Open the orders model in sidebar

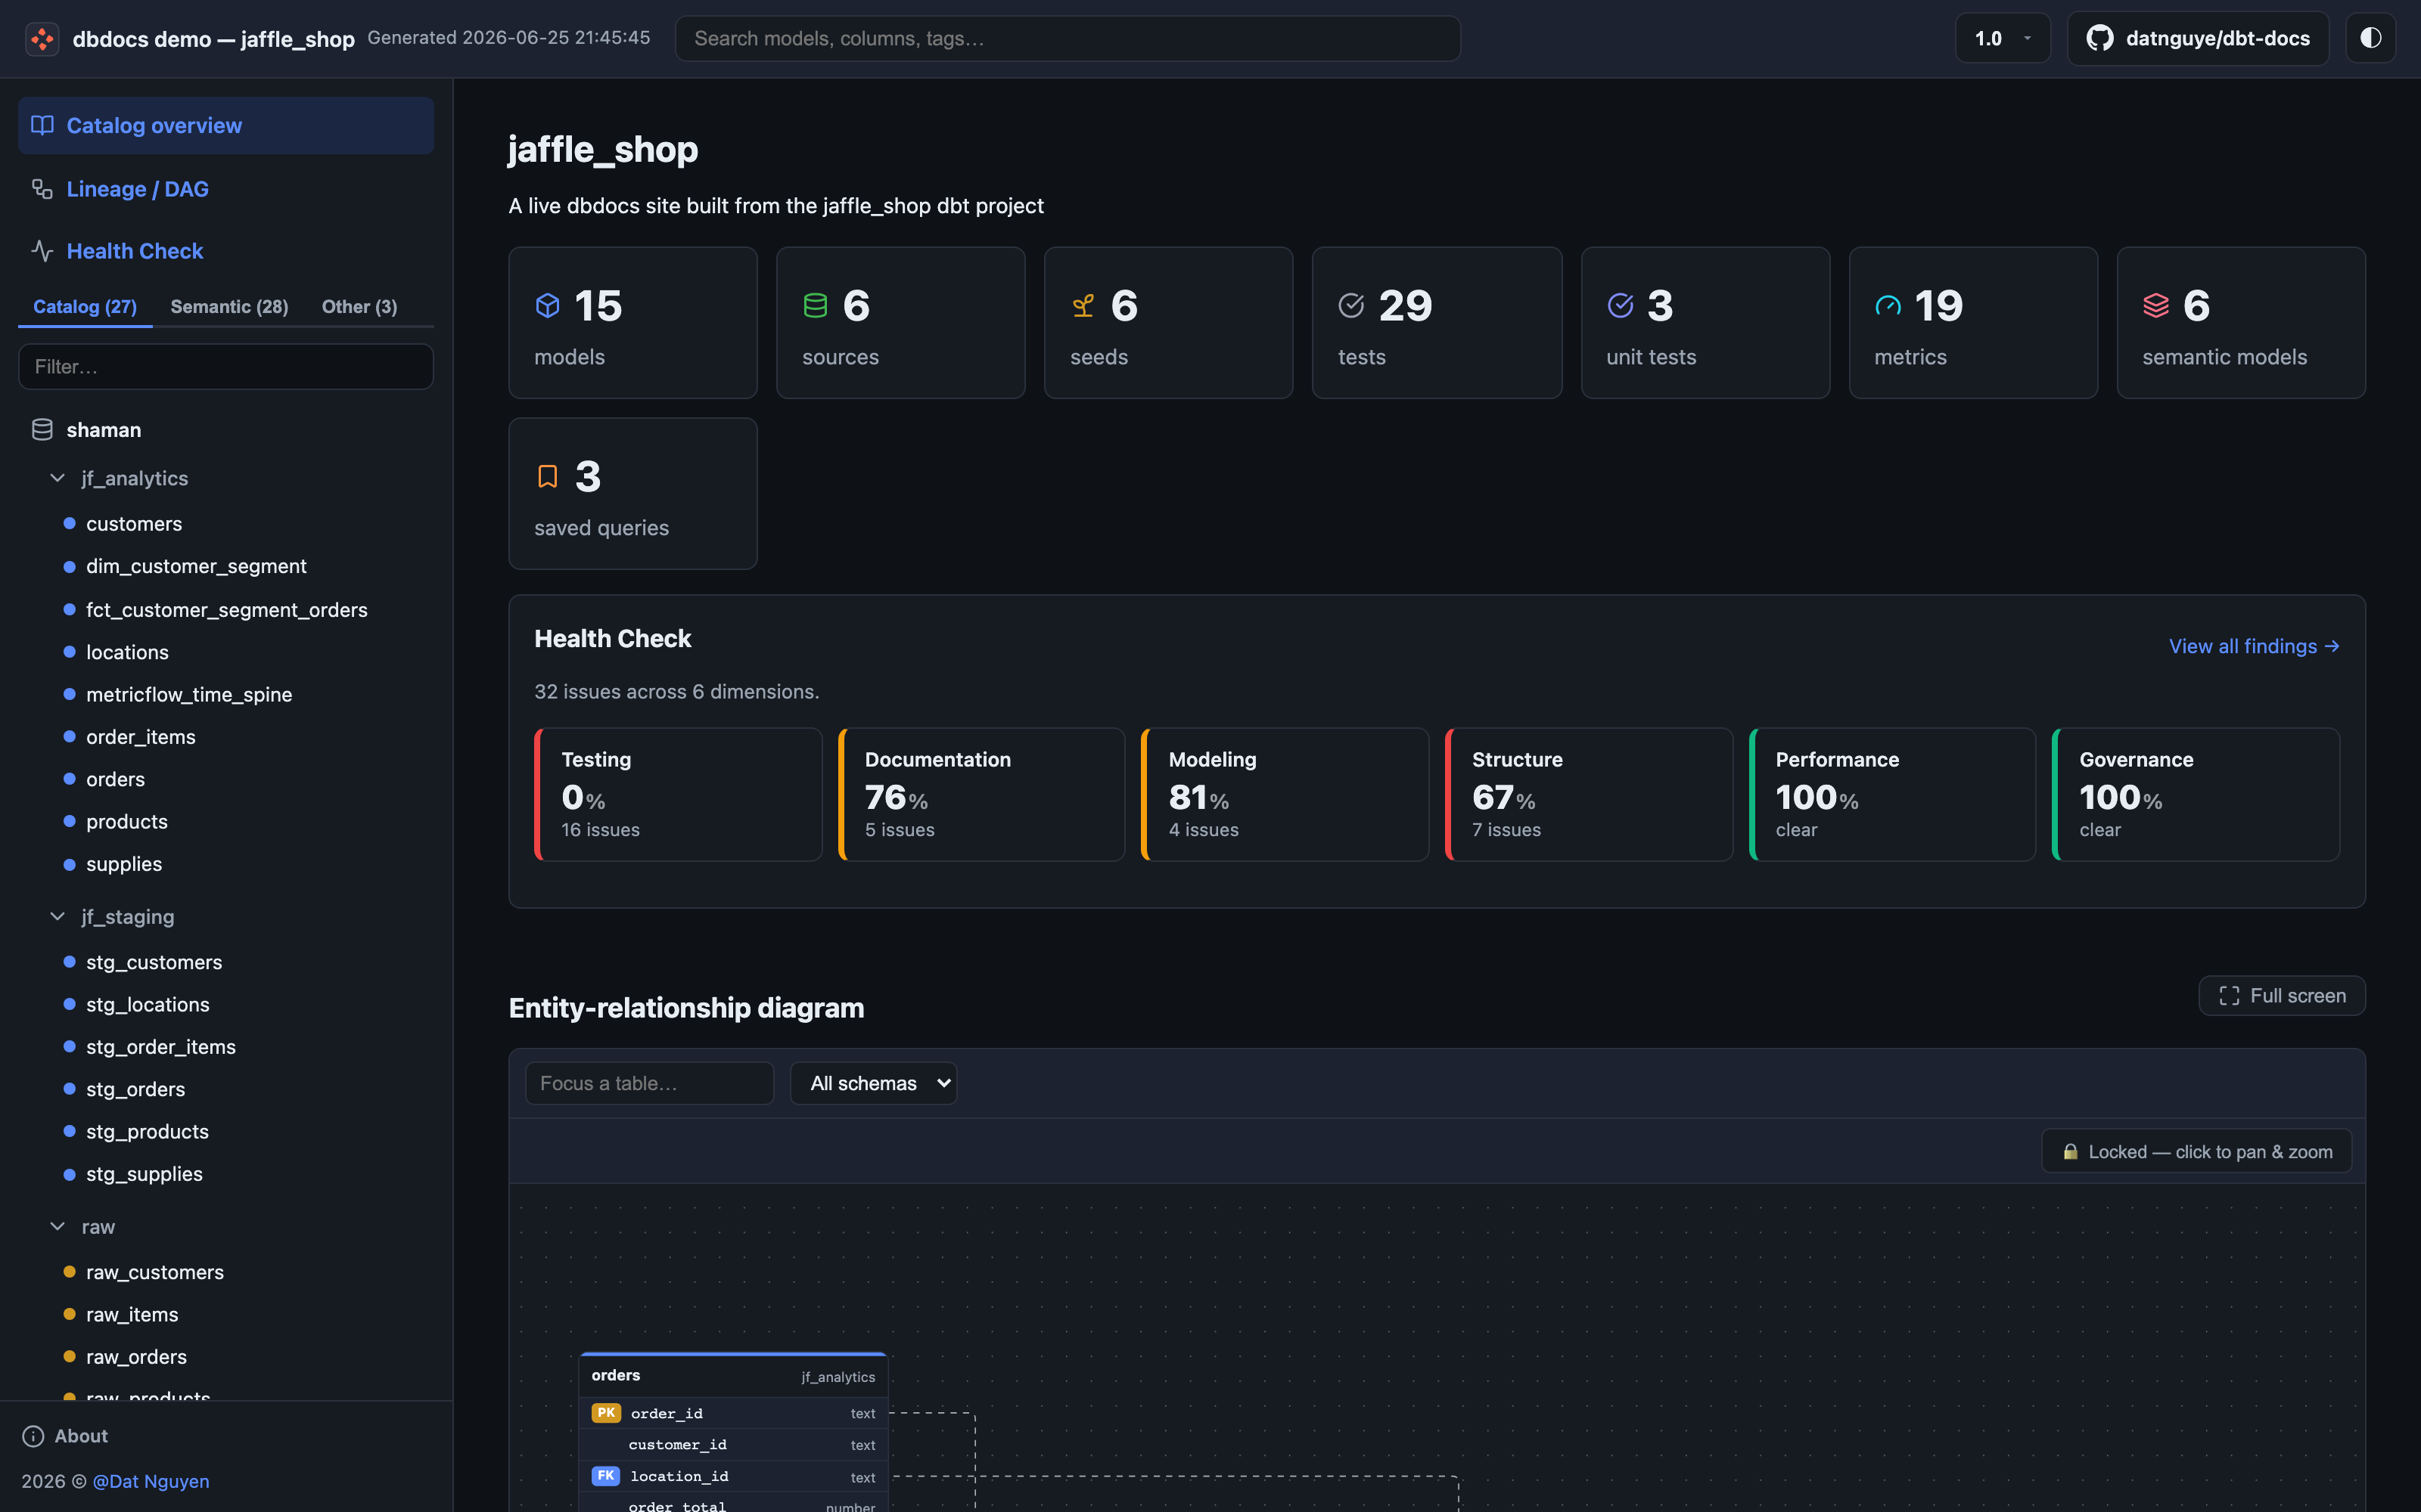[115, 779]
